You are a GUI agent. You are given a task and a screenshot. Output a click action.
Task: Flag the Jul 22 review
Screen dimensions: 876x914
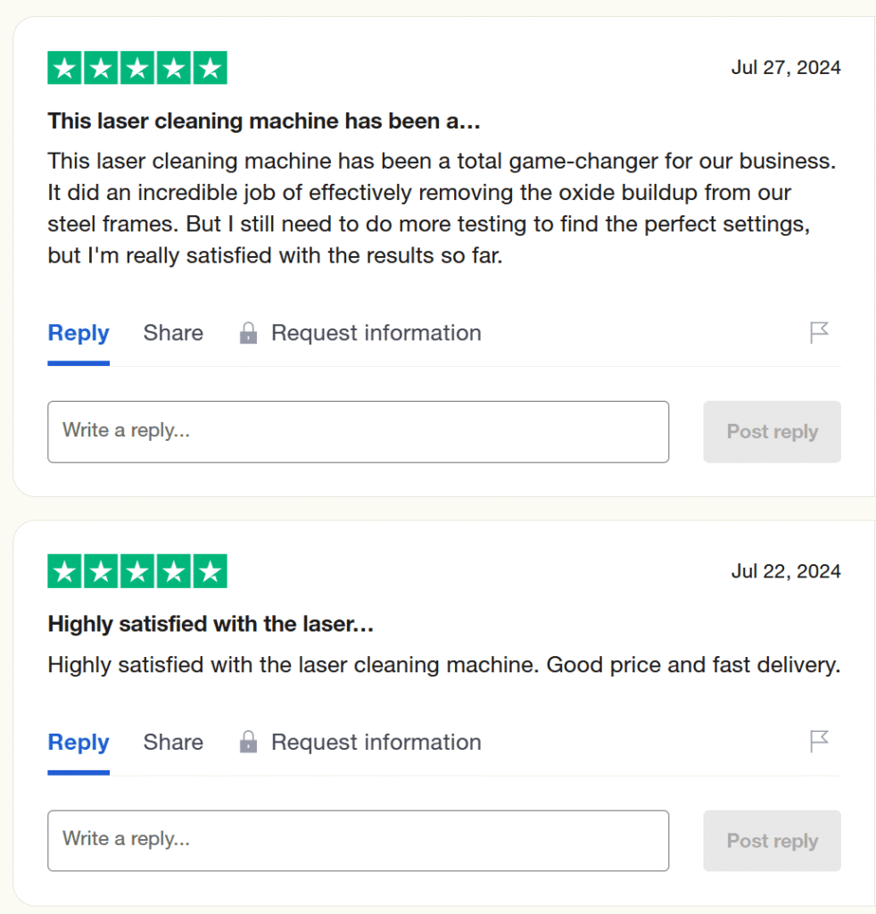[x=819, y=741]
